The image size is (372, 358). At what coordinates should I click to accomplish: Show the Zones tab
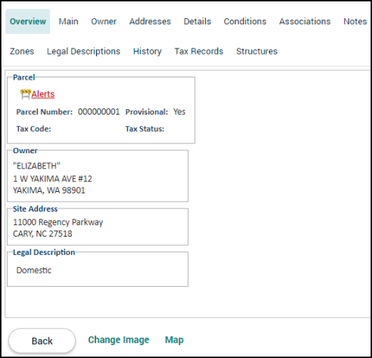click(22, 52)
